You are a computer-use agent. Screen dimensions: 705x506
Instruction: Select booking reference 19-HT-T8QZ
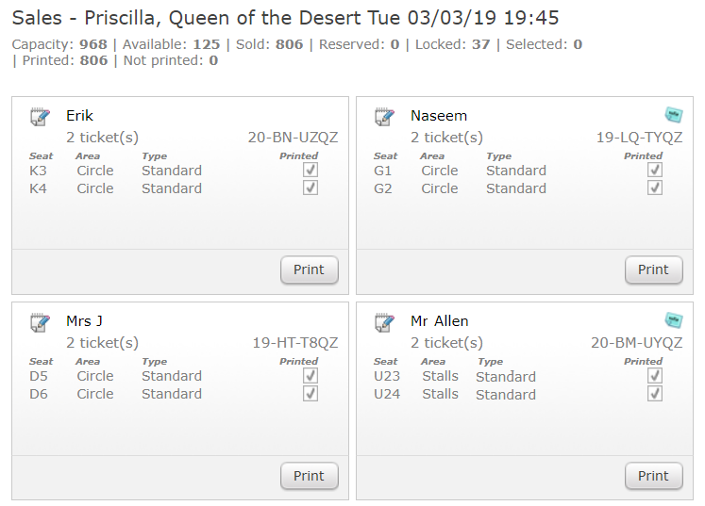pos(294,343)
